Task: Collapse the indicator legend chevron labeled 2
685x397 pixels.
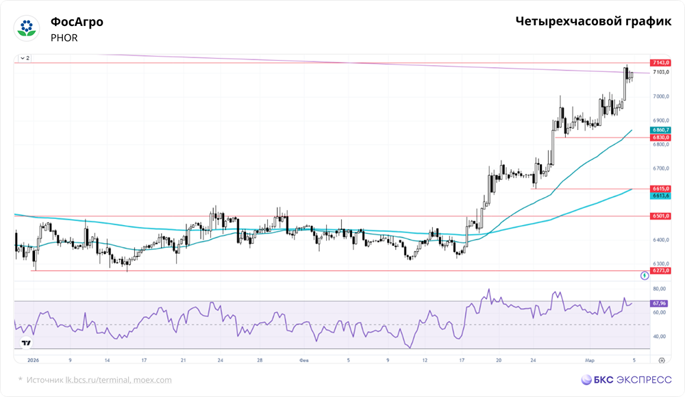Action: (25, 58)
